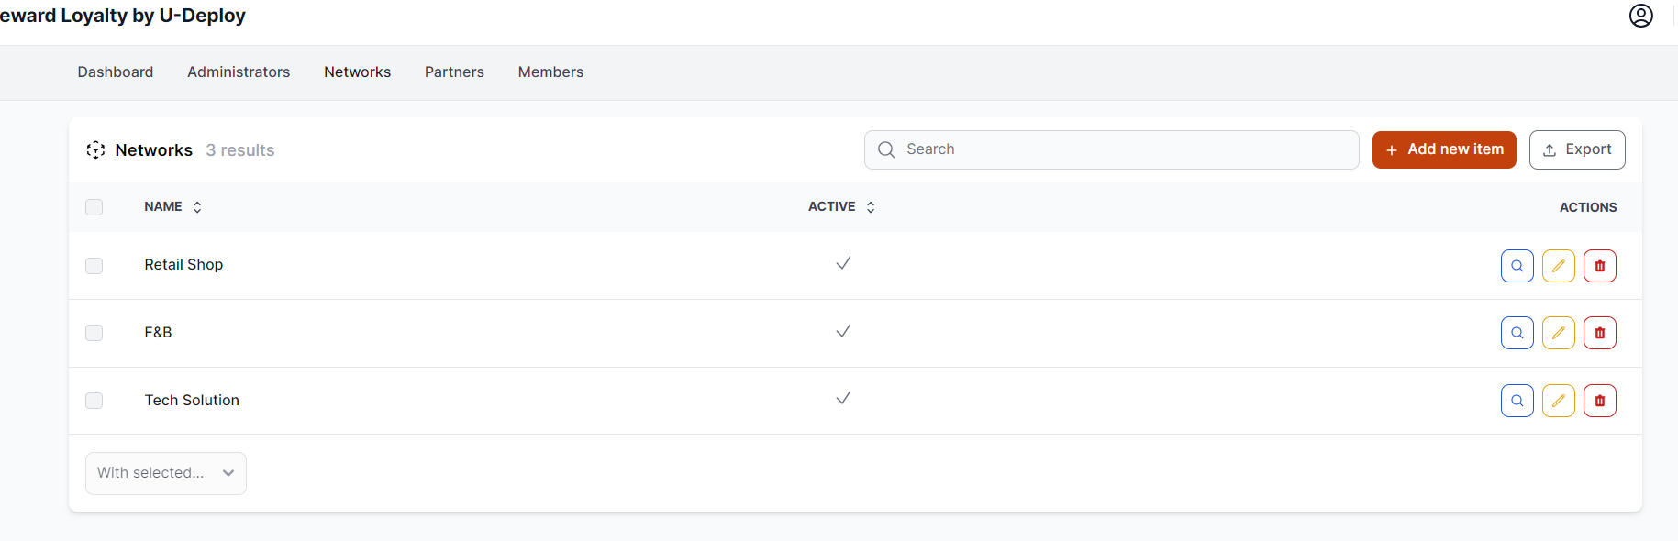Delete the Retail Shop network

(x=1599, y=266)
